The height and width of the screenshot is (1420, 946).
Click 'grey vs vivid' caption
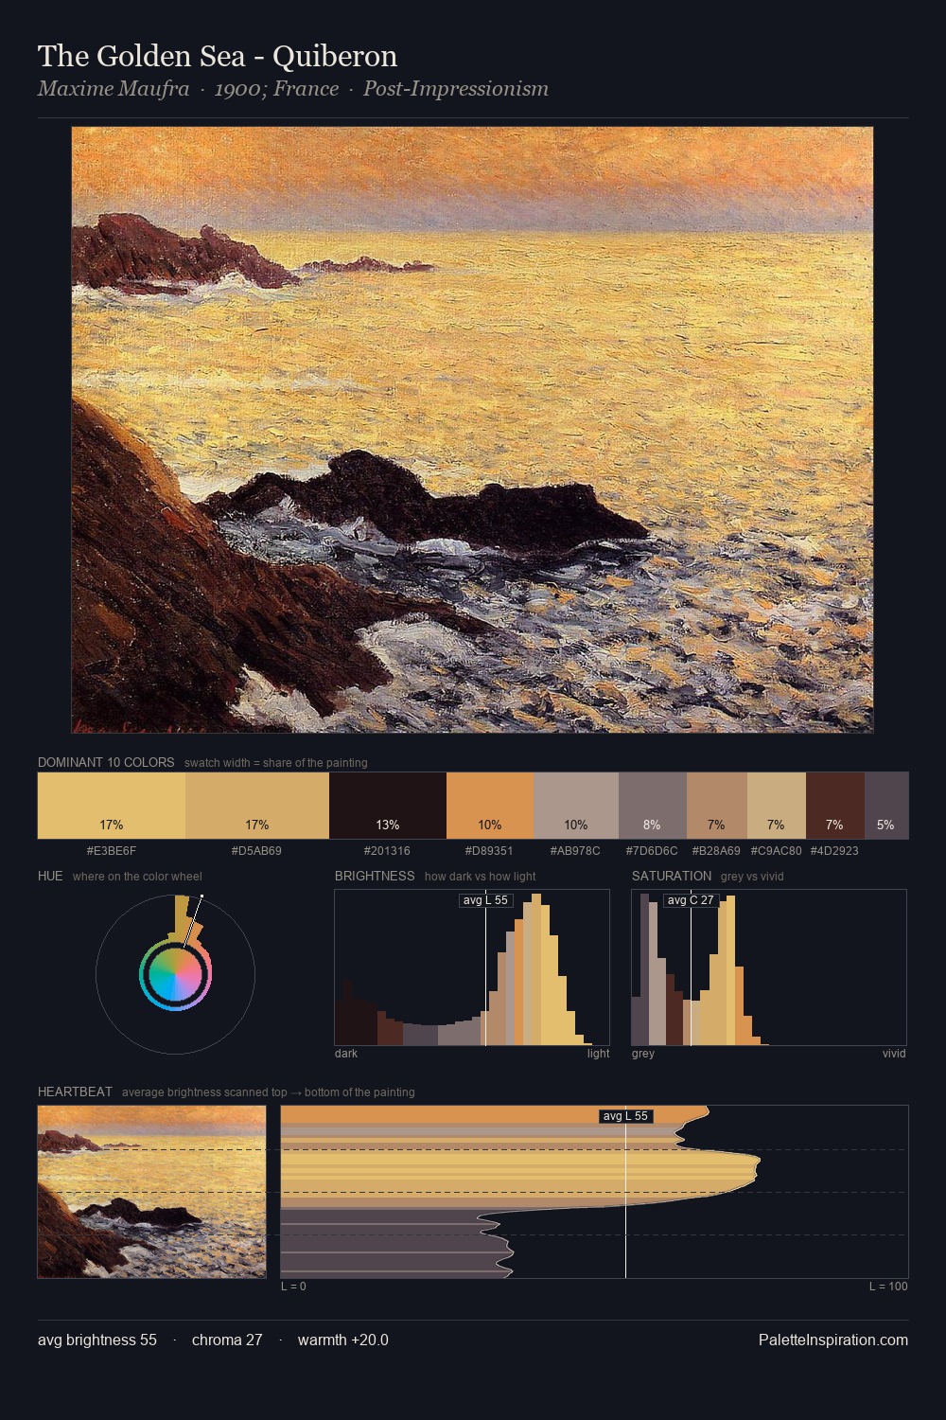click(752, 877)
